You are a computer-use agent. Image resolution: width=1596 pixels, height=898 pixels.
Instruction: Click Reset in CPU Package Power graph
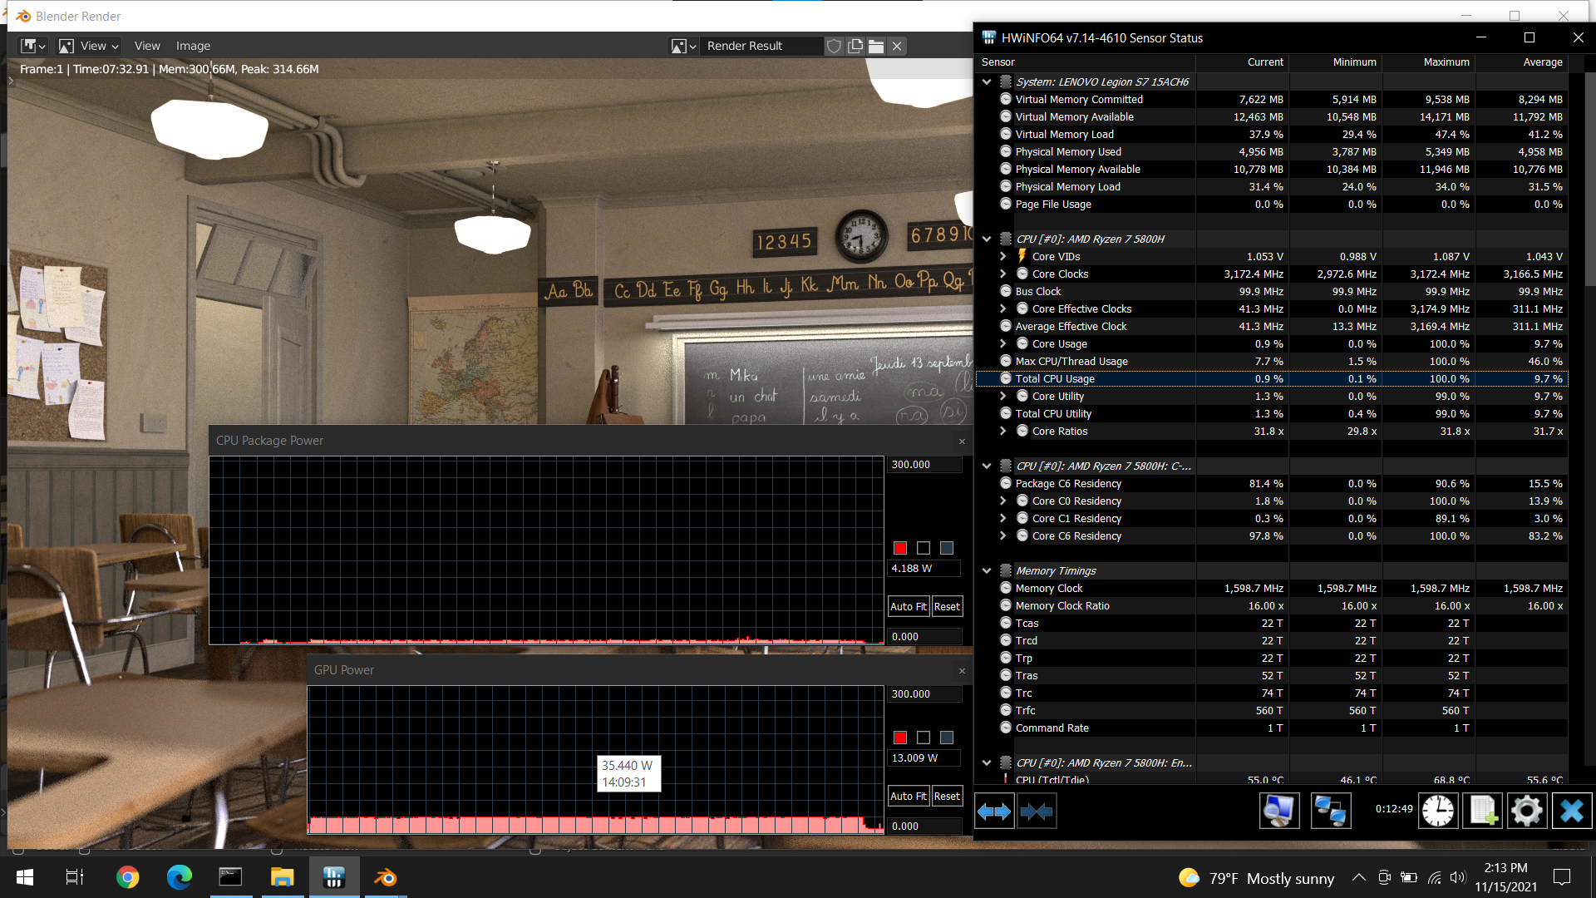click(947, 606)
